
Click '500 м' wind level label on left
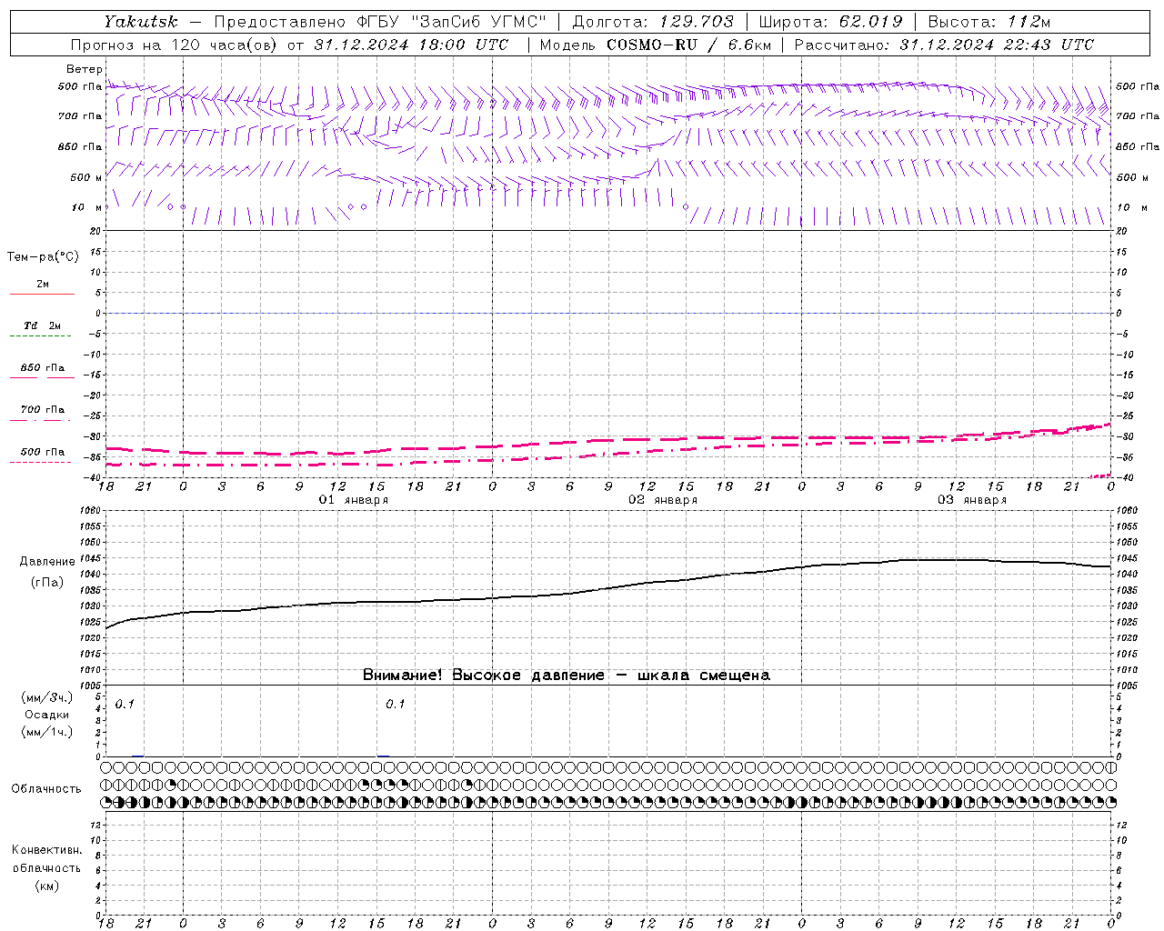86,177
